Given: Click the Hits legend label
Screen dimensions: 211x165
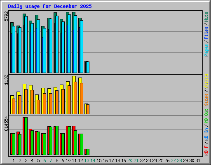Looking at the screenshot, I should 206,17.
